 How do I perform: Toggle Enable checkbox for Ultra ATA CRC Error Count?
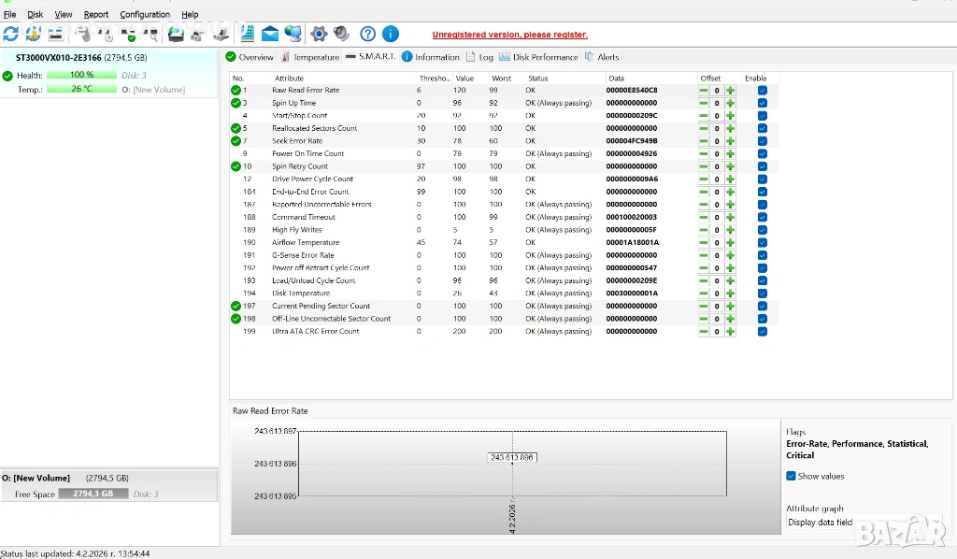762,332
